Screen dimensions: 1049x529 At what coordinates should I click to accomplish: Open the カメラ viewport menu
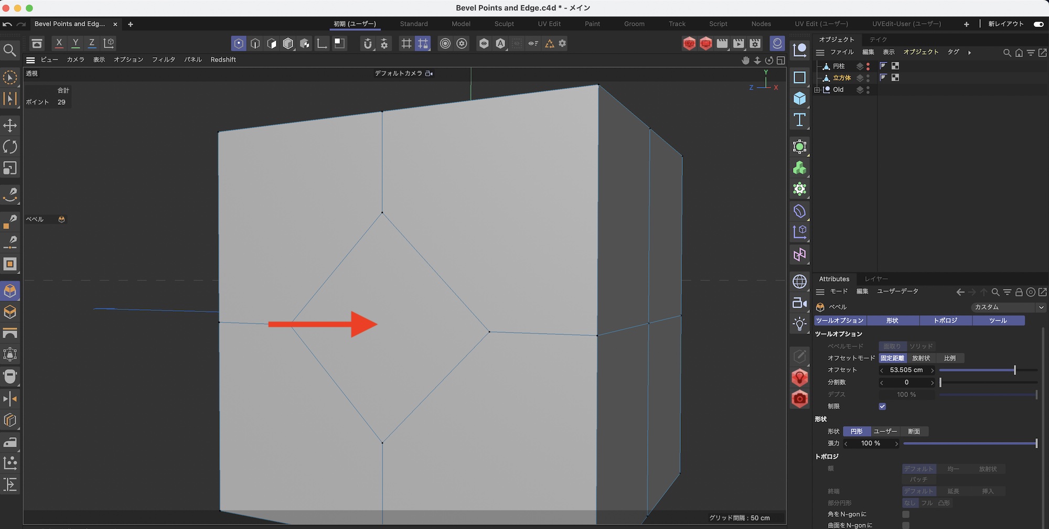coord(75,60)
